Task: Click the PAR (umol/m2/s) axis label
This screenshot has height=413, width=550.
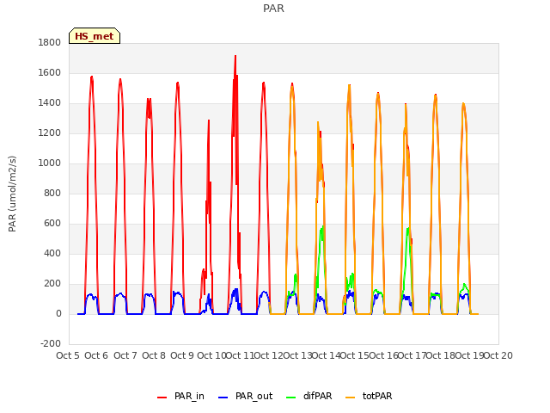Action: [x=12, y=194]
